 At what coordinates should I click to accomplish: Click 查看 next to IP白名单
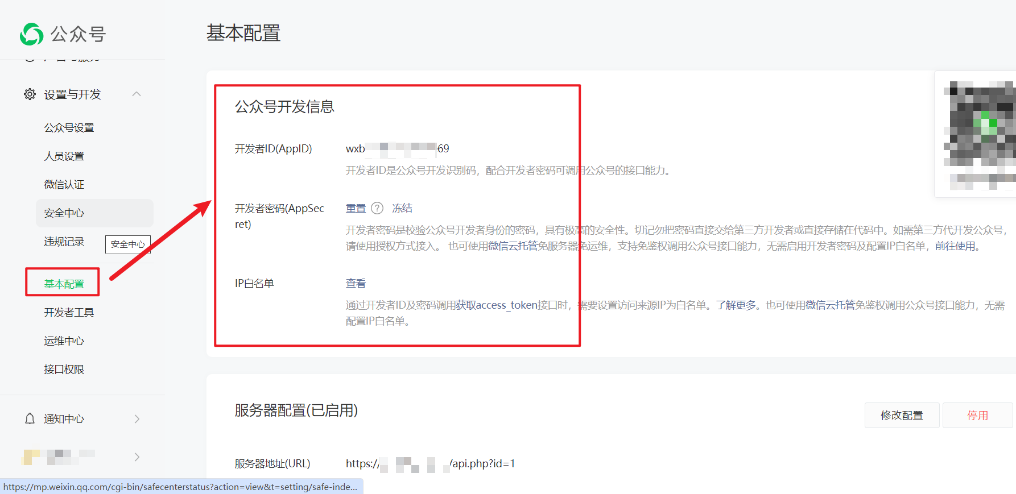tap(356, 283)
